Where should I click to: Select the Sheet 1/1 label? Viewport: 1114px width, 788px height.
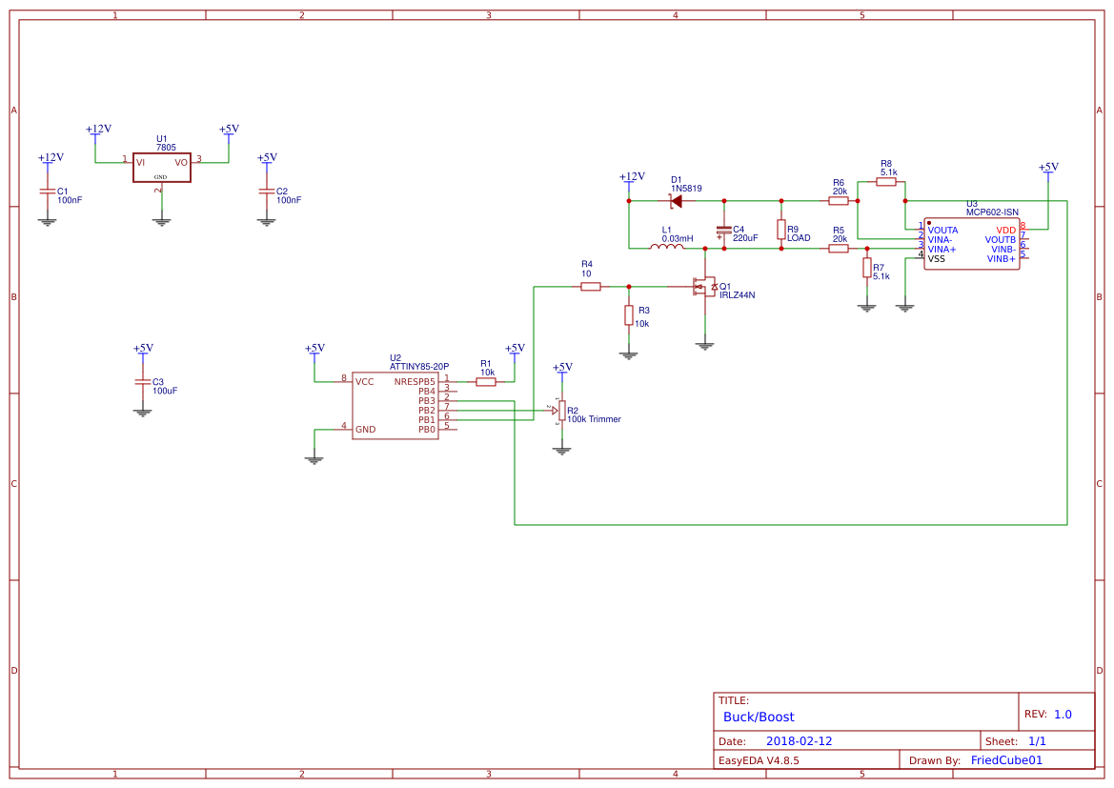pyautogui.click(x=1038, y=740)
